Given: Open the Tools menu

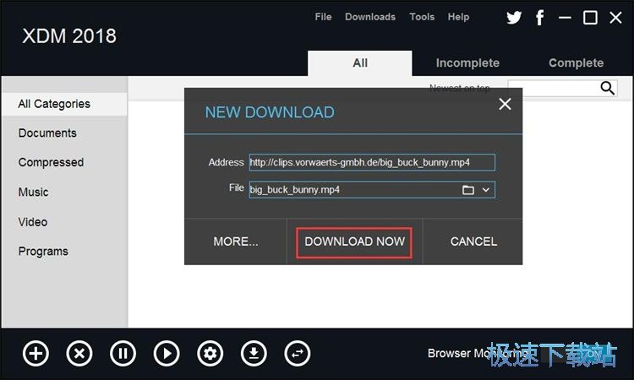Looking at the screenshot, I should [422, 17].
